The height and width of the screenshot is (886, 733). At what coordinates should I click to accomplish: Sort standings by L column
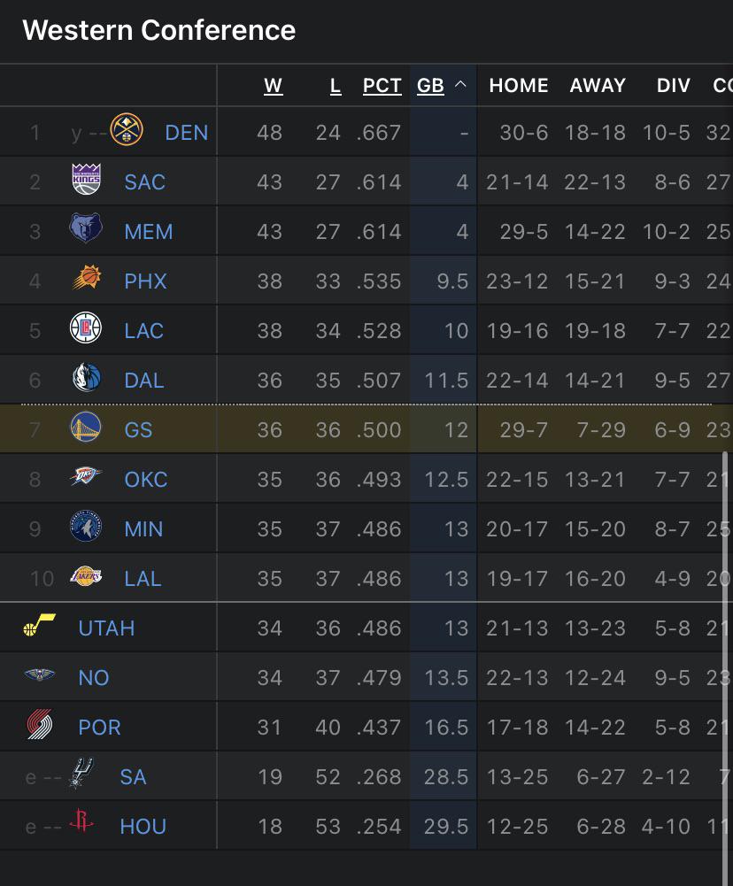[x=335, y=86]
